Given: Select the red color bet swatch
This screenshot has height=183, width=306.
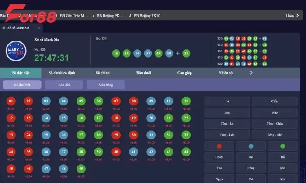Looking at the screenshot, I should [x=219, y=146].
